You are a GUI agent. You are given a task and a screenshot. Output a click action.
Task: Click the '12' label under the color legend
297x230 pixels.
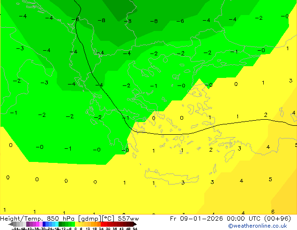click(88, 229)
